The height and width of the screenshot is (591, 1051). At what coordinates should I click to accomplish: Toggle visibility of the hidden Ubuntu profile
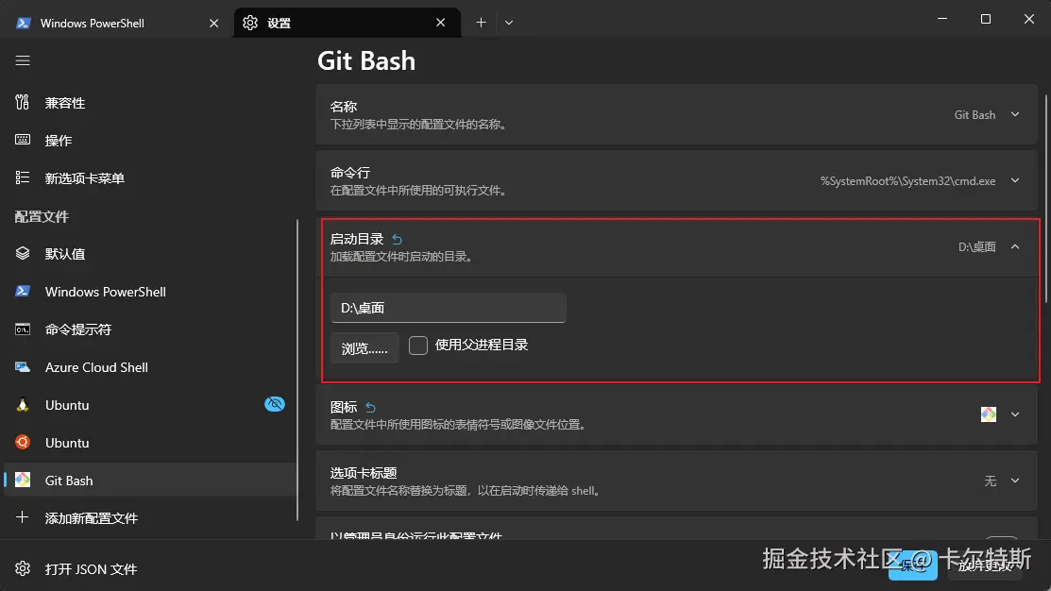(274, 404)
